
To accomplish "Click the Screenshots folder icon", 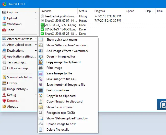I will click(x=4, y=77).
